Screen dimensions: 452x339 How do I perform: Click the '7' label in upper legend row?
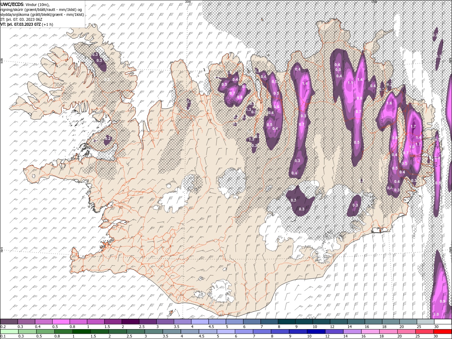(x=262, y=327)
